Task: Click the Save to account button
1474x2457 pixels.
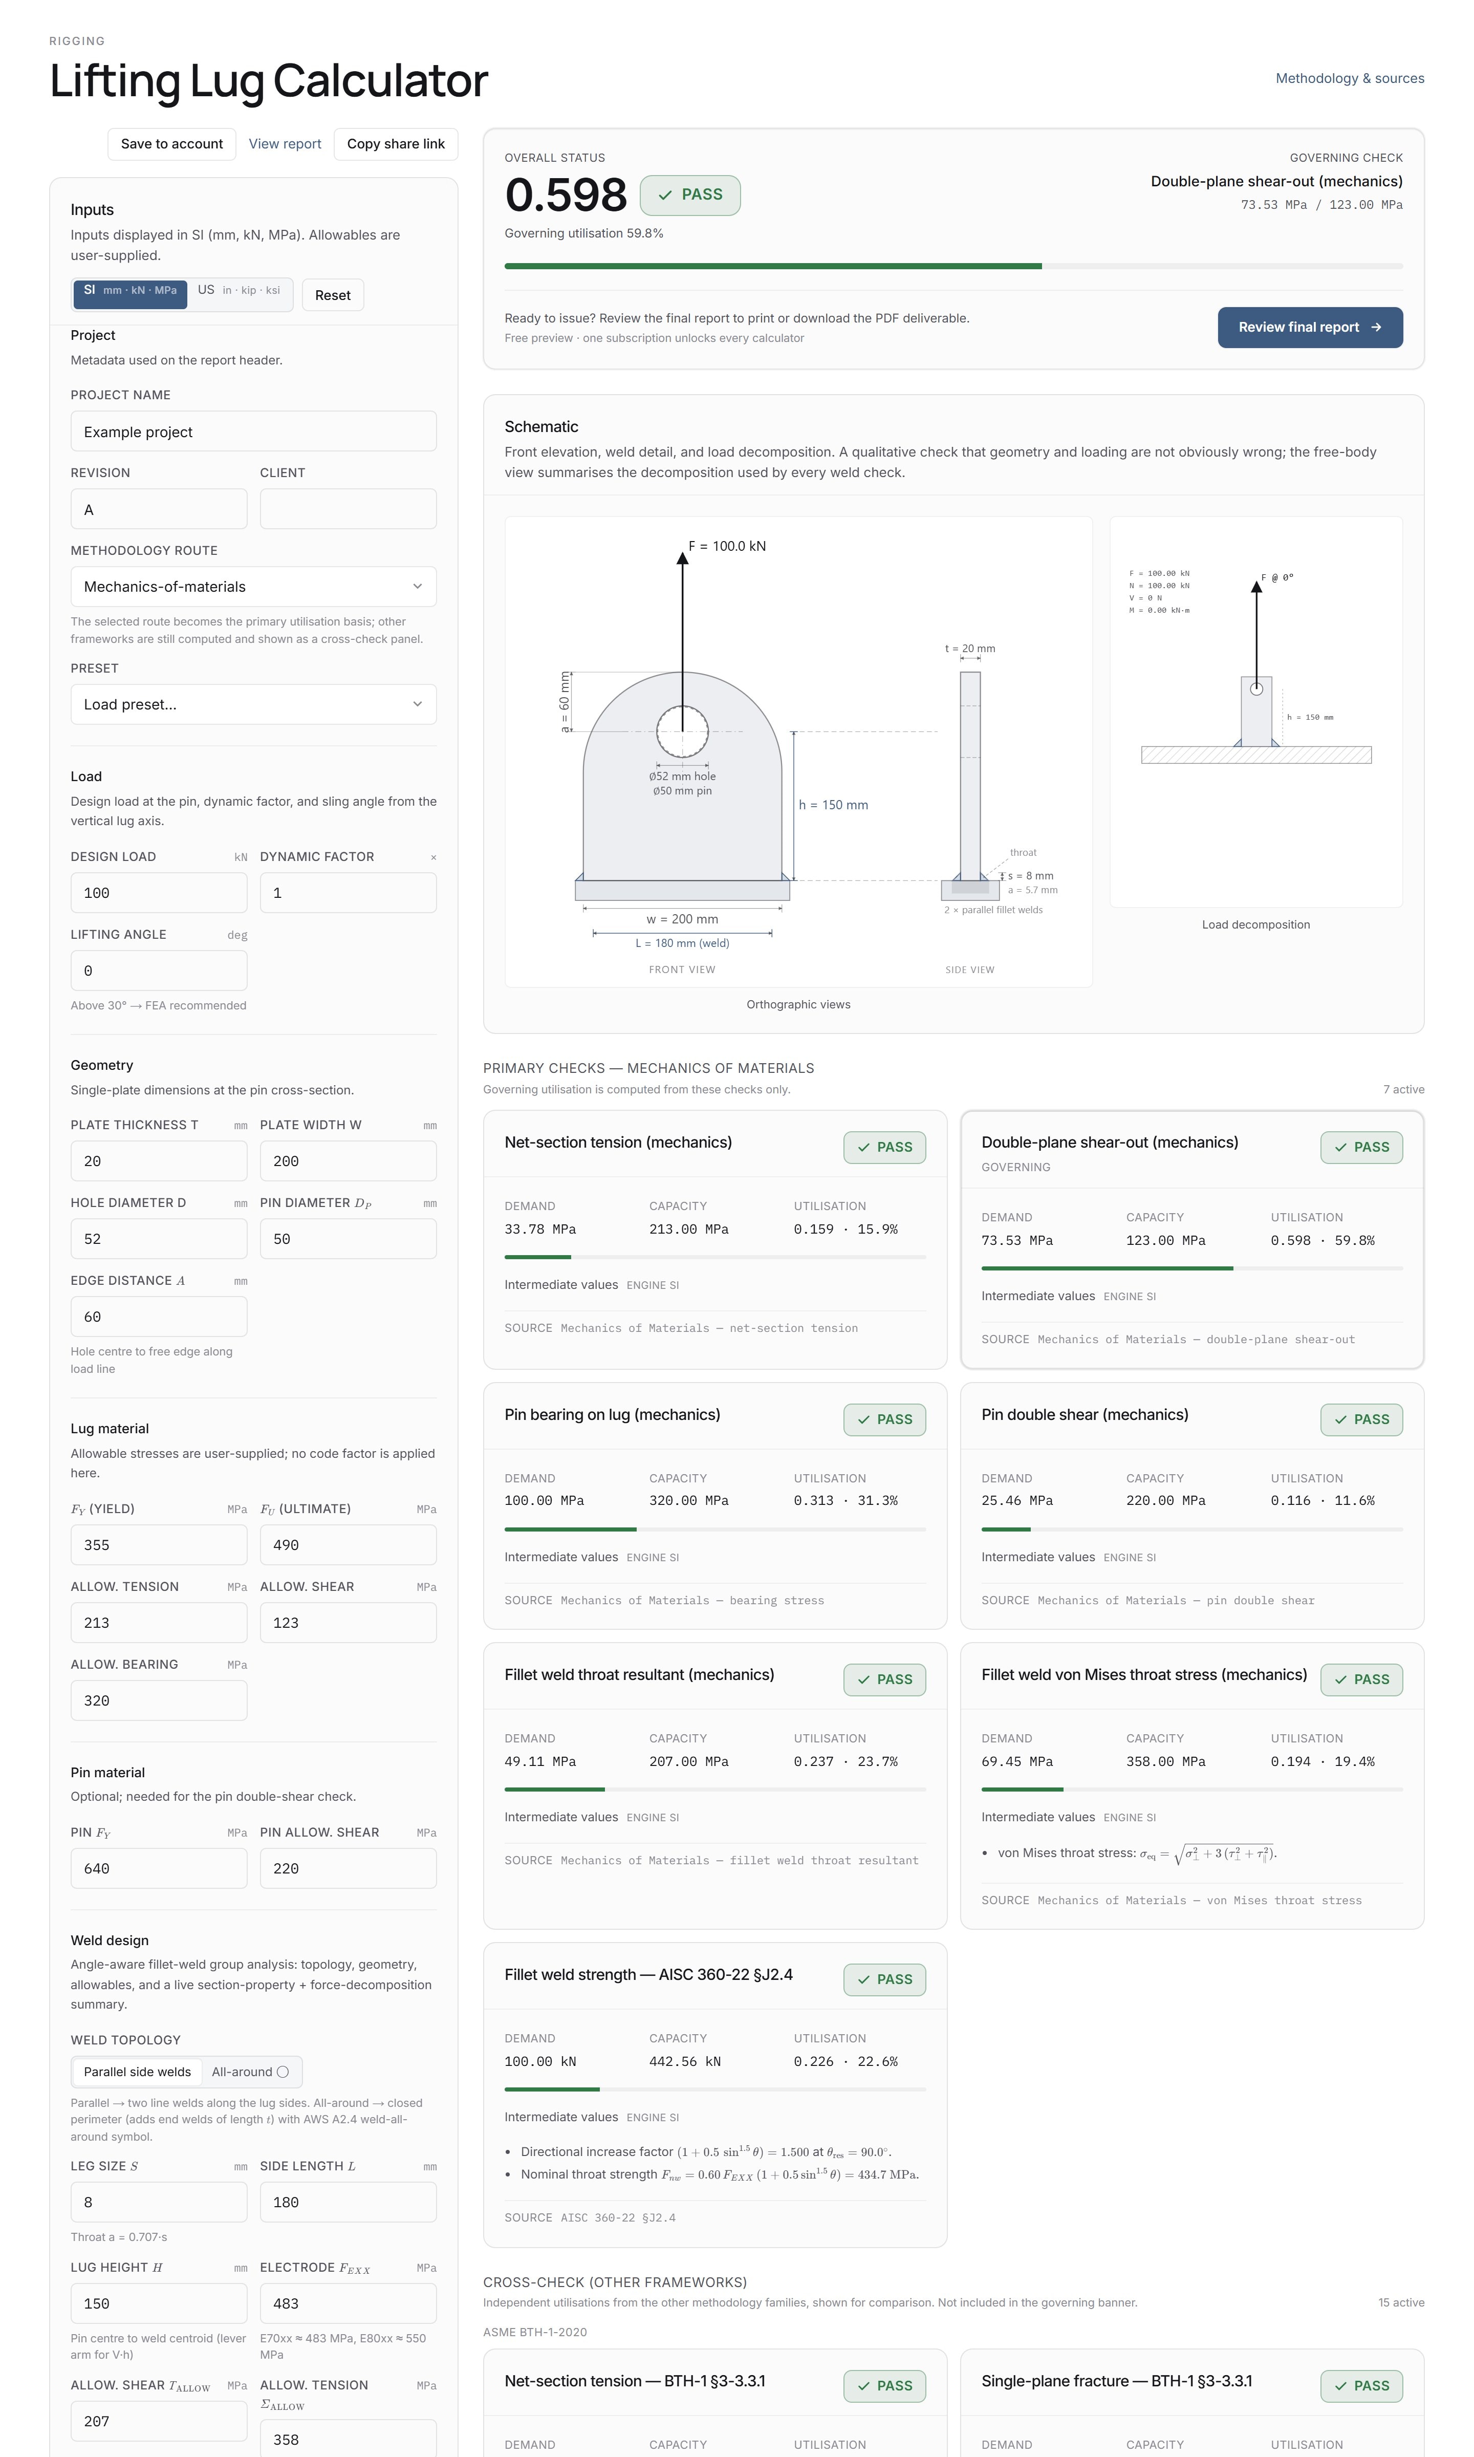Action: [172, 144]
